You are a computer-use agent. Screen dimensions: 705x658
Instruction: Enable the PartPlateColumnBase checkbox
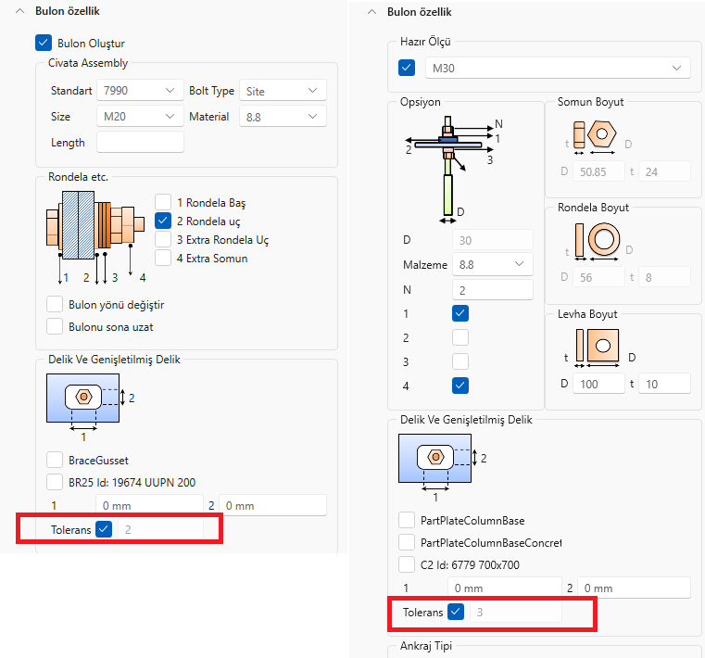pos(407,519)
